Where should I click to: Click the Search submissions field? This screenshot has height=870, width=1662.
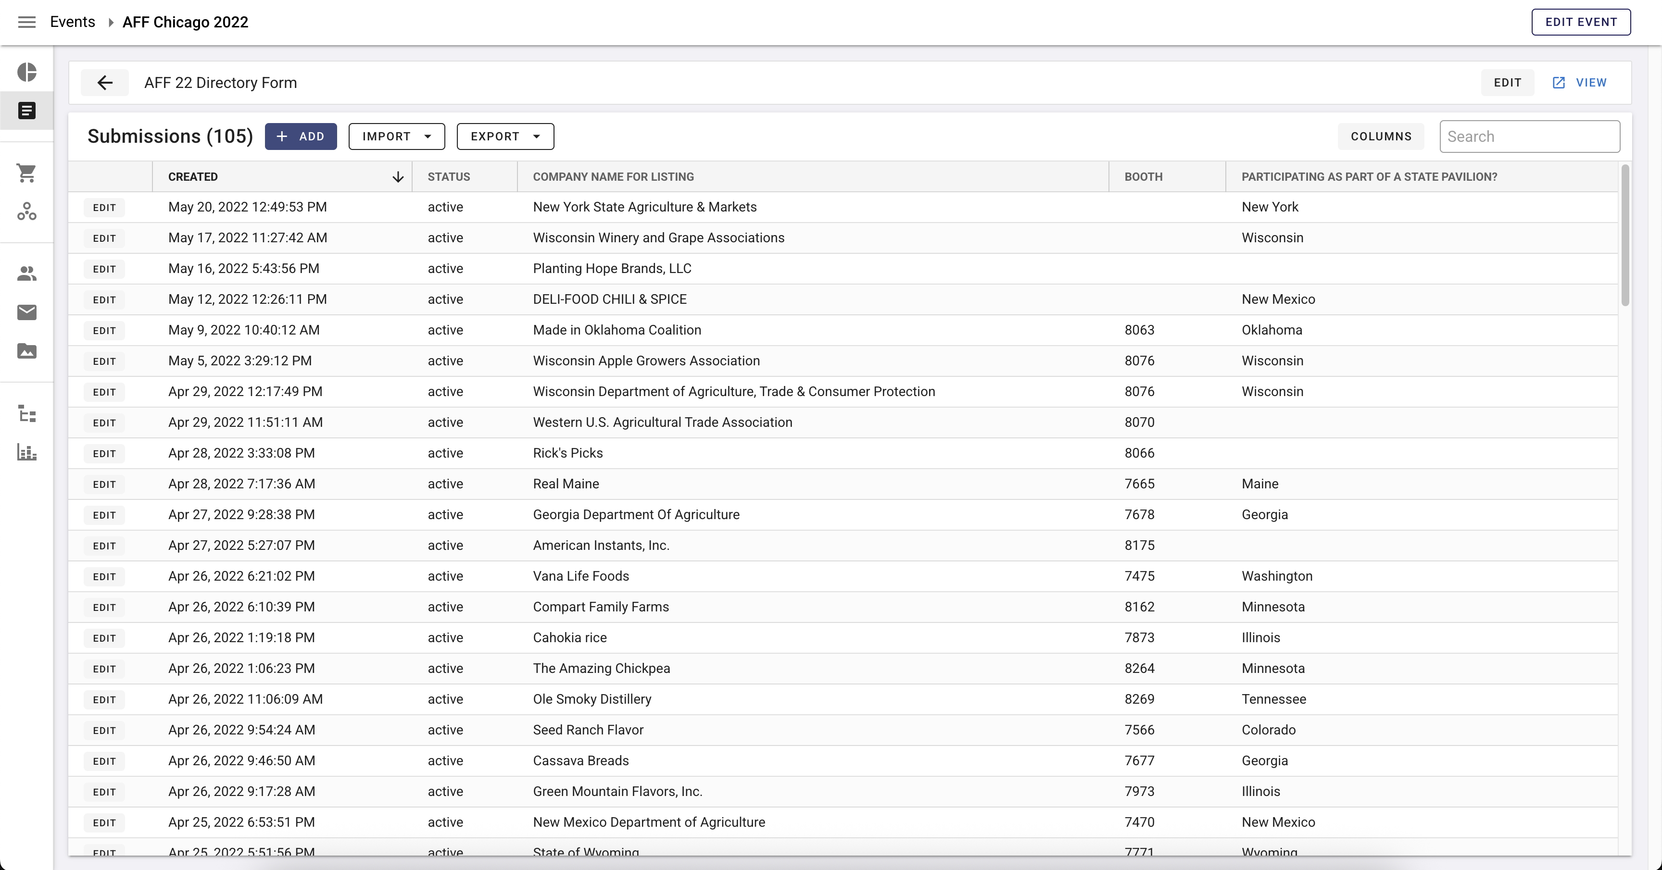click(x=1530, y=136)
